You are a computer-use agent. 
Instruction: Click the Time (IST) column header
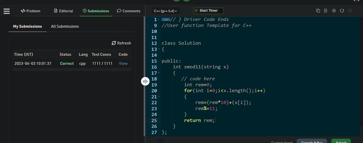click(24, 54)
